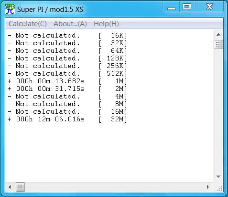Open the Calculate(C) menu
The image size is (228, 197).
pyautogui.click(x=28, y=24)
